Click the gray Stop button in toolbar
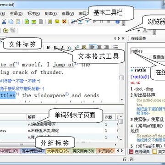Screen dimensions: 165x165 pyautogui.click(x=109, y=22)
